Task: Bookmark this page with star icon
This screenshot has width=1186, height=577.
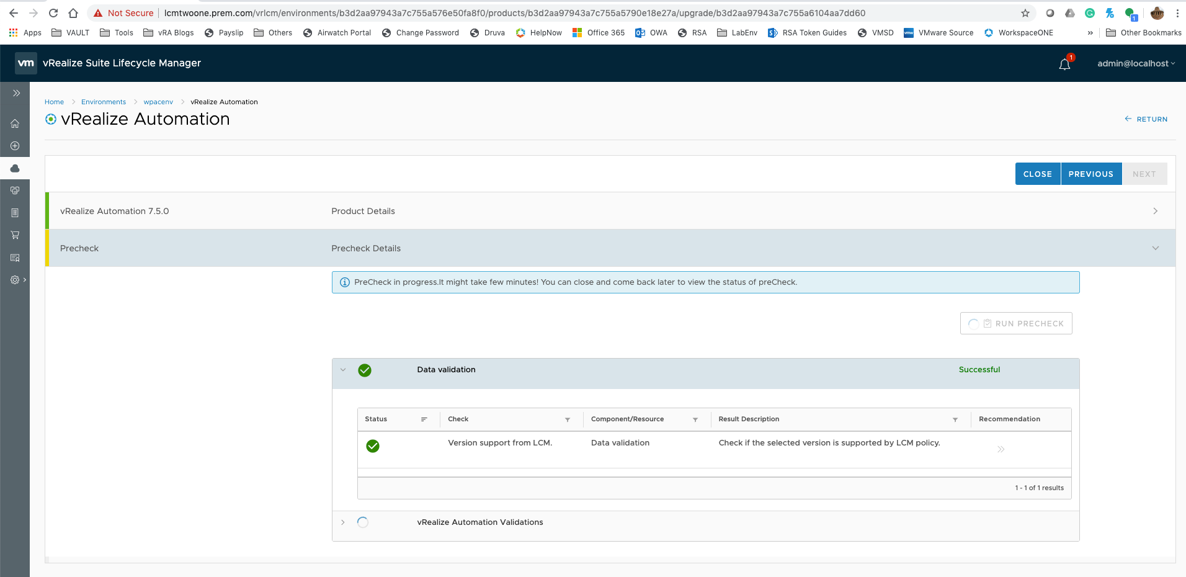Action: 1025,13
